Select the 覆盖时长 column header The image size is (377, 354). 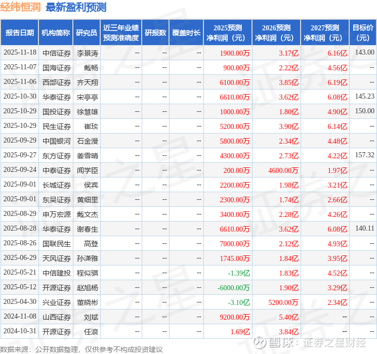(x=186, y=33)
